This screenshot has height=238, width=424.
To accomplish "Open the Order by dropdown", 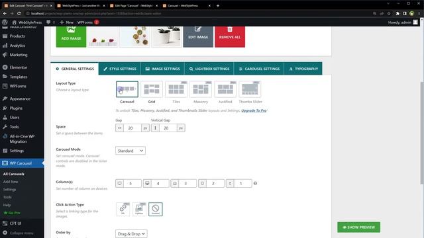I will coord(131,233).
